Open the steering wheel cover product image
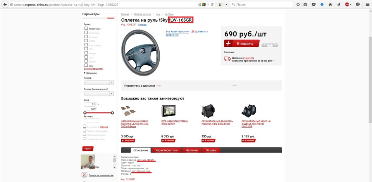Screen dimensions: 372x182 [140, 53]
